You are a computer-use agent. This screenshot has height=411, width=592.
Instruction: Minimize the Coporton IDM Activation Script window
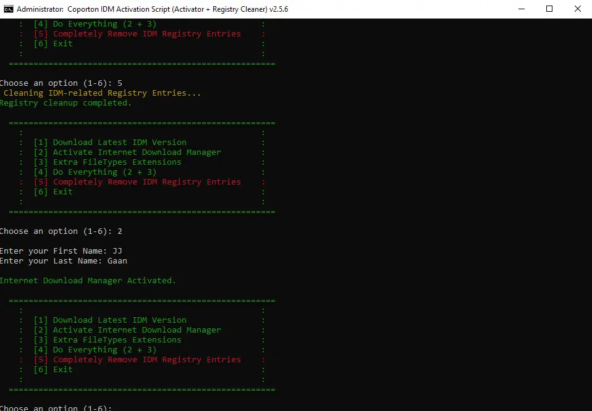pos(522,9)
